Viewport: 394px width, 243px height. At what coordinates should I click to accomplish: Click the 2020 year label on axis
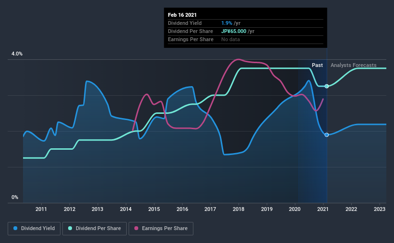[295, 209]
